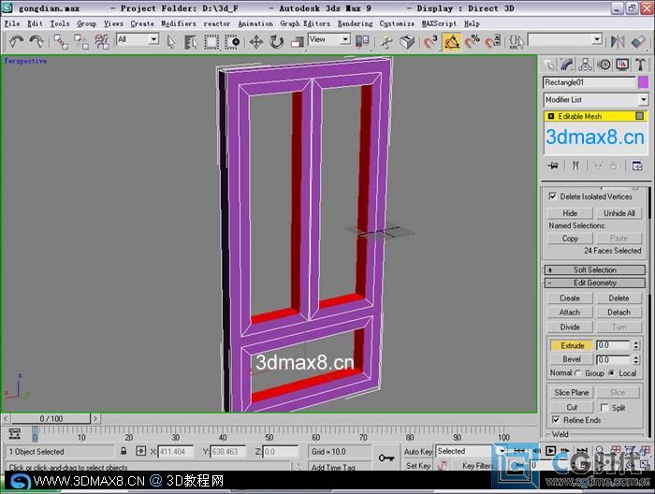This screenshot has height=494, width=655.
Task: Click the Align tool icon
Action: point(638,42)
